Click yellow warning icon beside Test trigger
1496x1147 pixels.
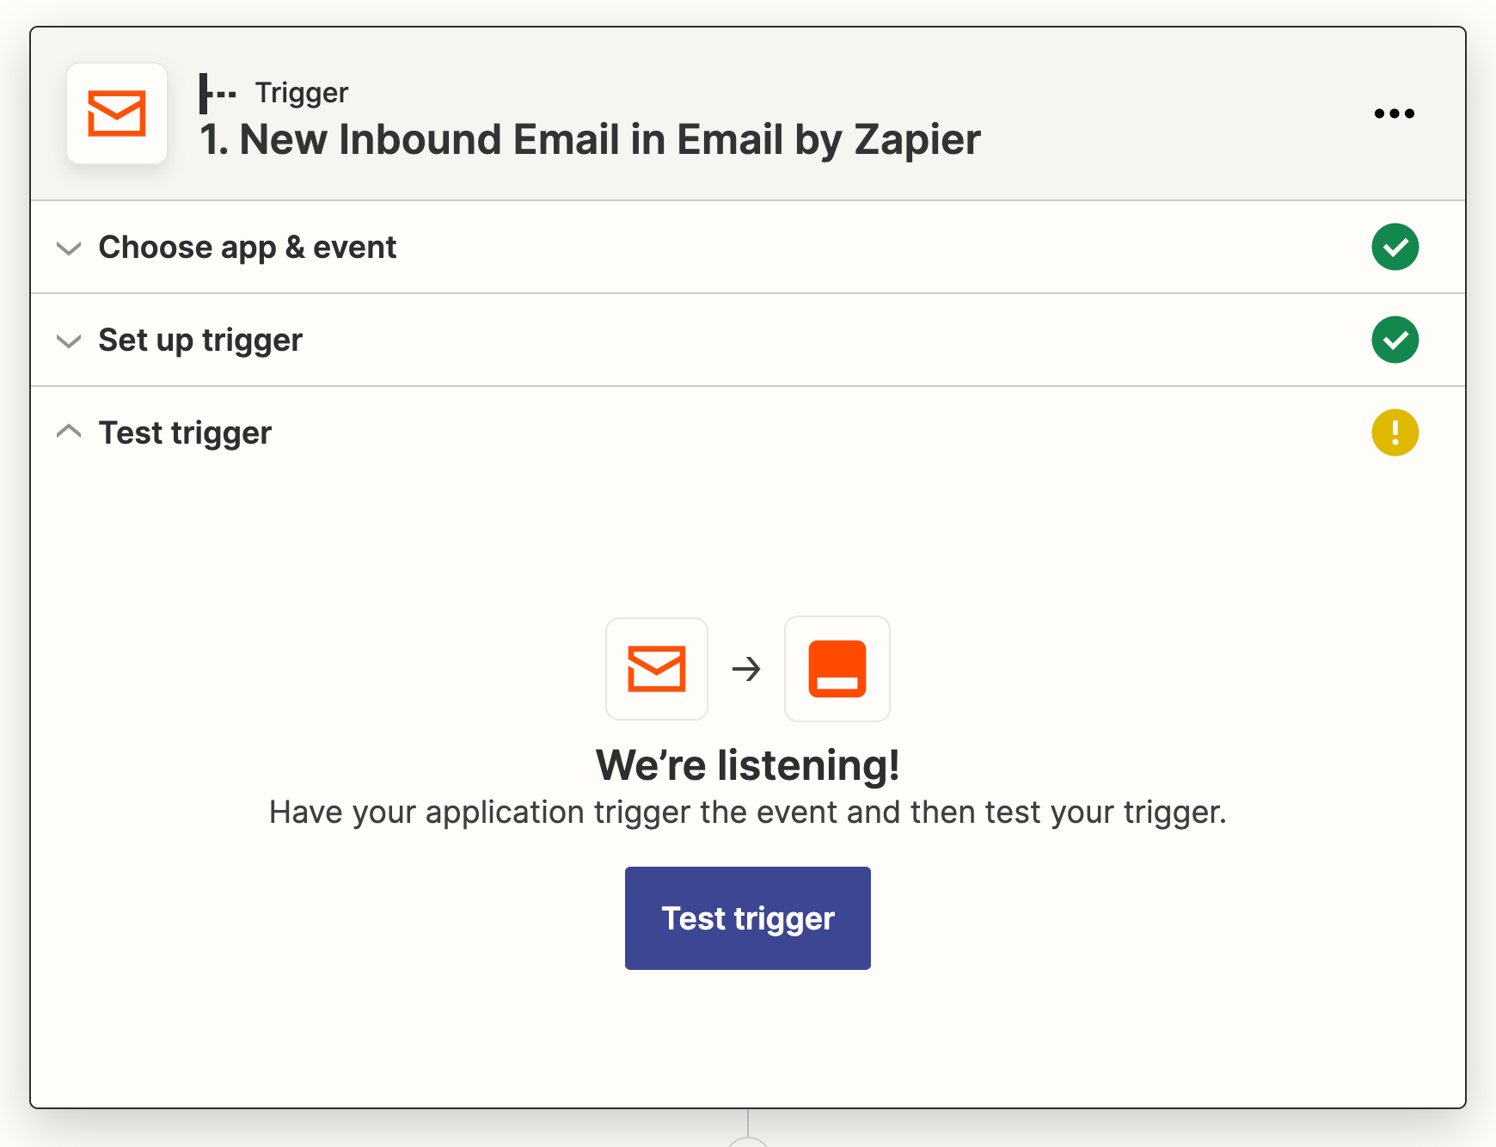[x=1395, y=432]
